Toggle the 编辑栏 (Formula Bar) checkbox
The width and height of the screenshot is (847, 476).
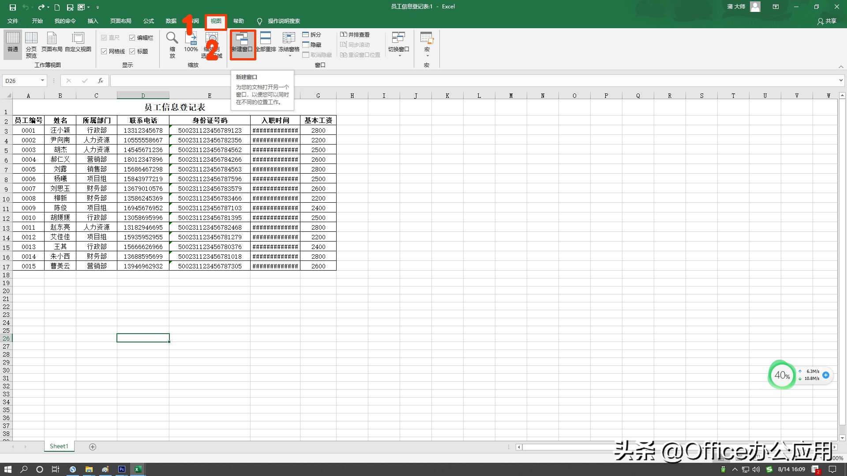[x=132, y=38]
